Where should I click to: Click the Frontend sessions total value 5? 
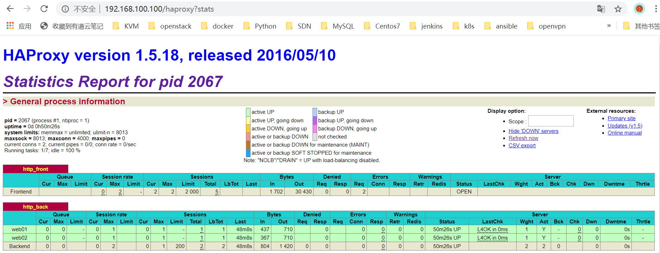[x=217, y=192]
